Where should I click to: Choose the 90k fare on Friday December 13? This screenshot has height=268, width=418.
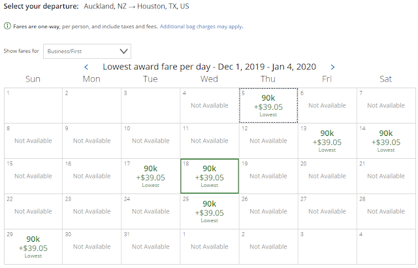pyautogui.click(x=327, y=141)
